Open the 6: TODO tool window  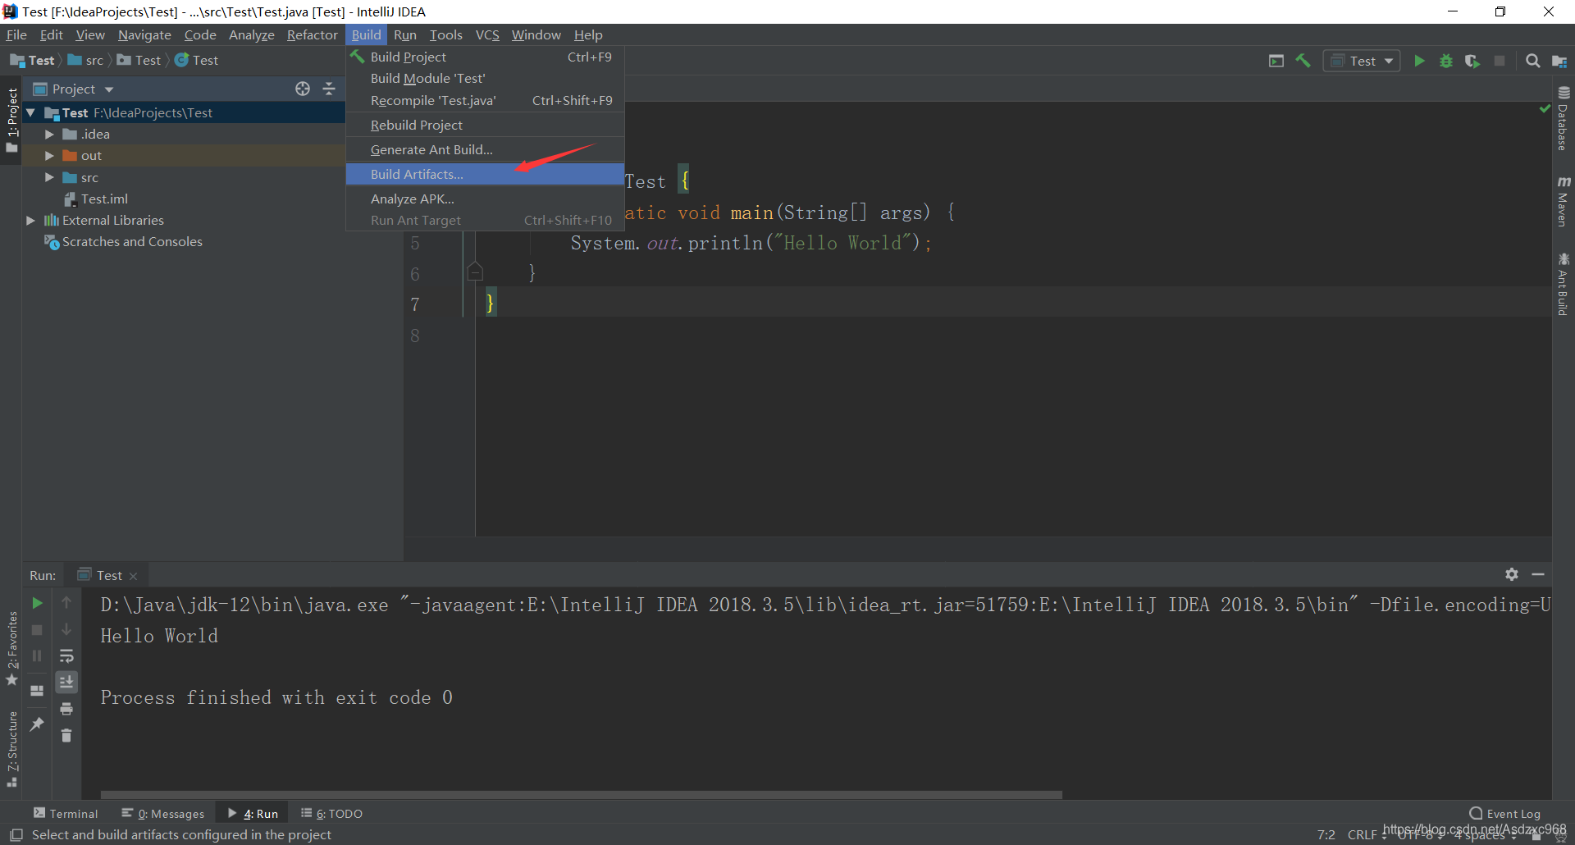click(x=332, y=813)
